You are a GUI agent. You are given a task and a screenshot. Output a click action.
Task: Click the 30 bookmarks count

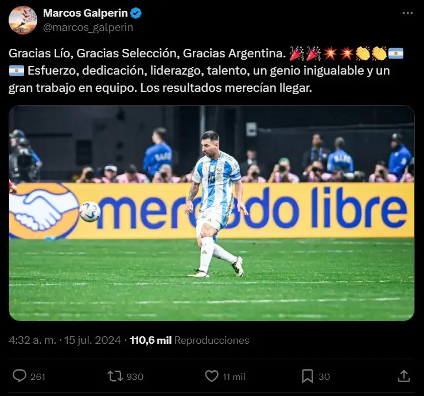[324, 377]
